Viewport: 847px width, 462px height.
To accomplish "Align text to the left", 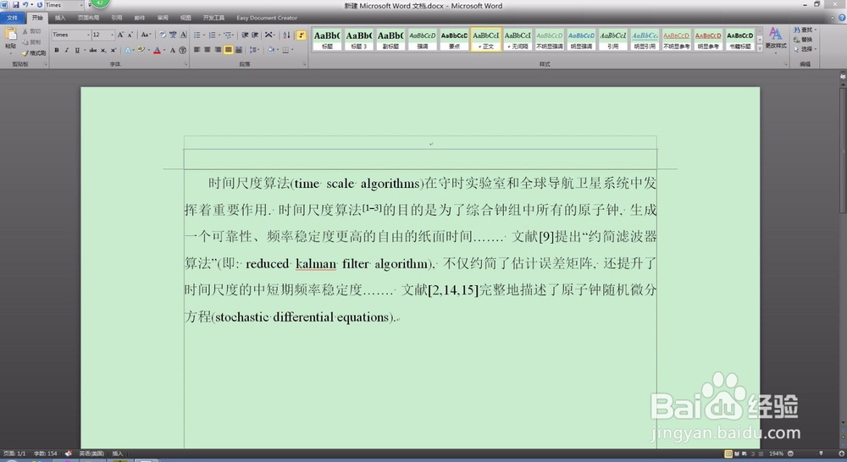I will click(x=197, y=50).
